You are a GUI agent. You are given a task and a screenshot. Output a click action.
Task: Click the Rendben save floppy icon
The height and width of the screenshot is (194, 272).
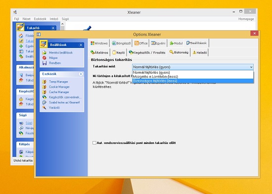pos(45,63)
